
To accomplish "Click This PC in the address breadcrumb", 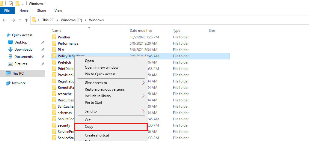I will point(48,20).
